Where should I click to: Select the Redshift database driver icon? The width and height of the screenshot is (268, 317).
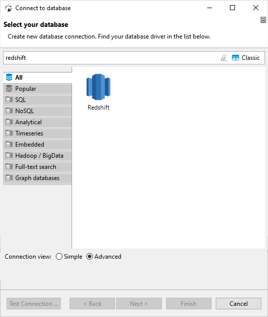98,87
